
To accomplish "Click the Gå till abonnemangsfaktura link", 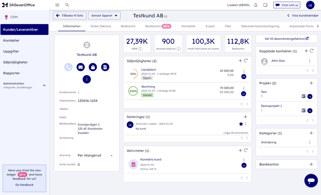I will click(x=286, y=39).
